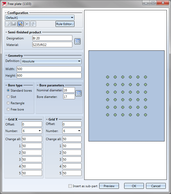Close the Free plate dialog
The height and width of the screenshot is (194, 171).
click(x=163, y=3)
